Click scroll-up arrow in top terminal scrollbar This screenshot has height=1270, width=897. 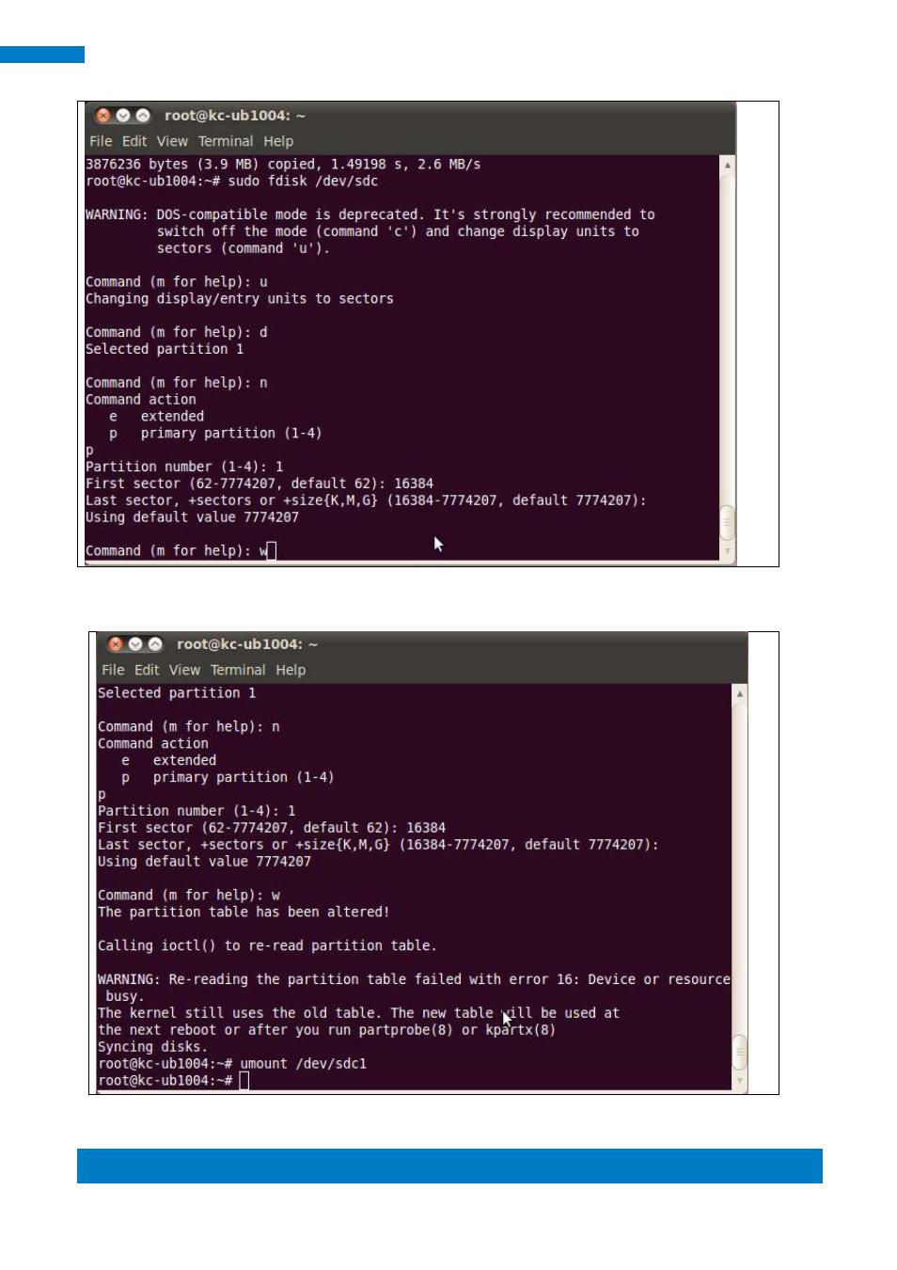pos(727,165)
